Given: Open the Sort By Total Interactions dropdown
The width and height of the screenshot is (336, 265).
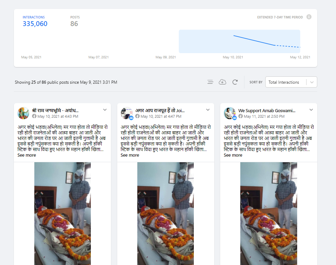Looking at the screenshot, I should click(291, 82).
